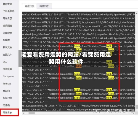
Task: Select SSL in the sidebar
Action: point(5,62)
